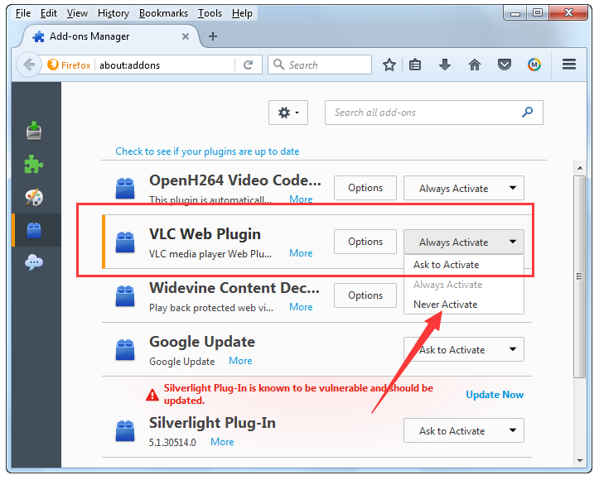The height and width of the screenshot is (480, 599).
Task: Open the Edit menu
Action: (49, 13)
